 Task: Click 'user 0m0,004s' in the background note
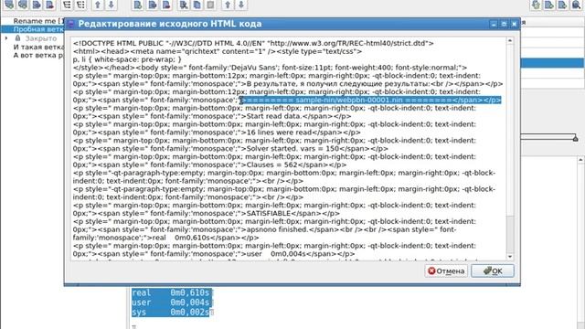(172, 302)
